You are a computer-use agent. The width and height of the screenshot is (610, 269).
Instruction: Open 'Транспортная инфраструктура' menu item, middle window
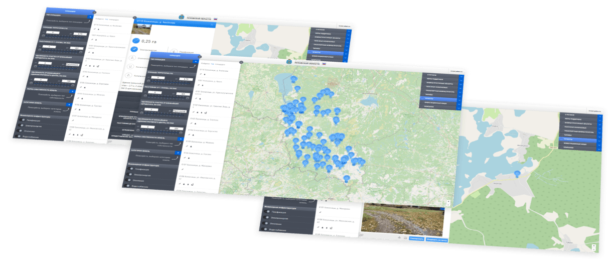pyautogui.click(x=440, y=91)
